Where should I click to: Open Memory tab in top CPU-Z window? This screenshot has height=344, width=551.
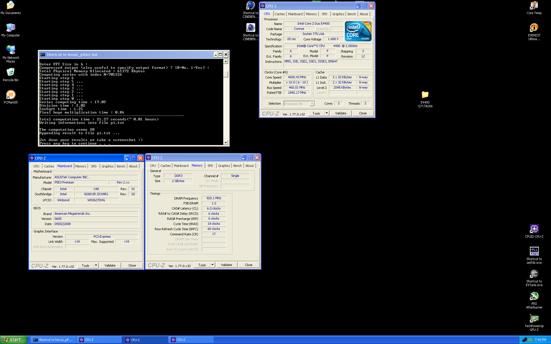(311, 14)
